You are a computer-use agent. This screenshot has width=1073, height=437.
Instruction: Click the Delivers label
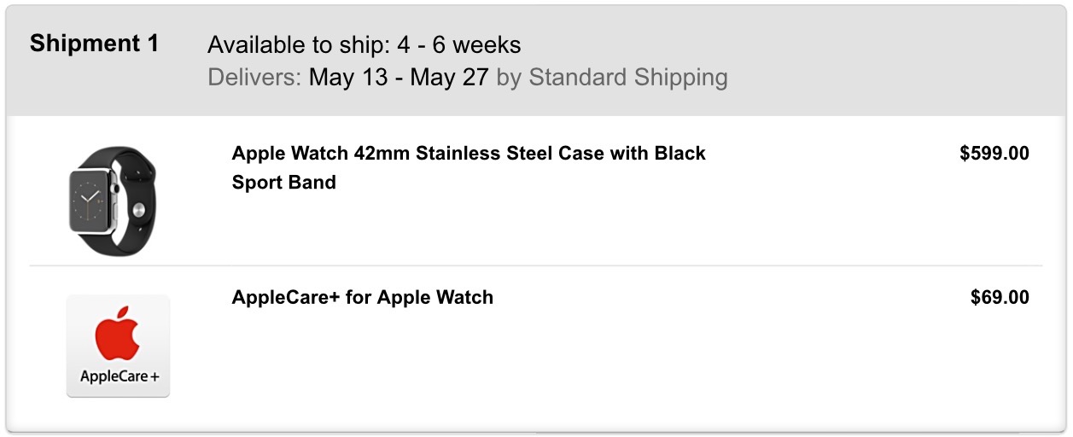click(x=254, y=78)
